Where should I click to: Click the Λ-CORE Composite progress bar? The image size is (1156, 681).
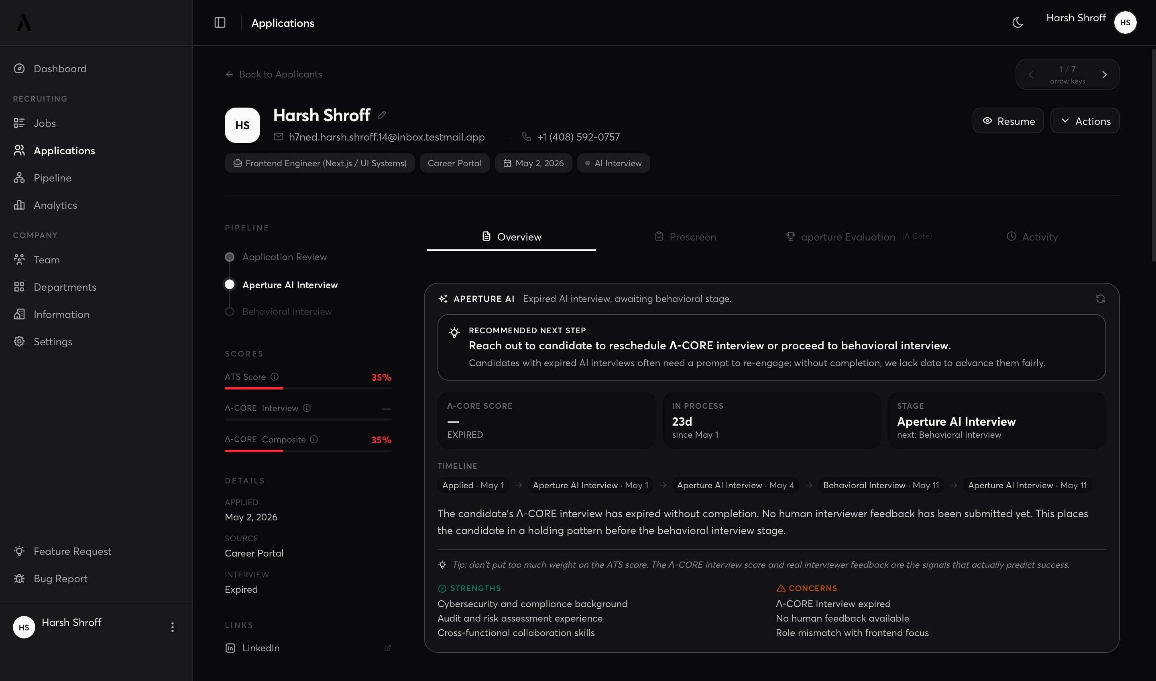308,451
